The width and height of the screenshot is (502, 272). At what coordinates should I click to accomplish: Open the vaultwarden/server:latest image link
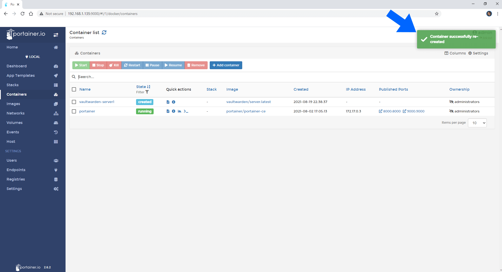[x=249, y=102]
